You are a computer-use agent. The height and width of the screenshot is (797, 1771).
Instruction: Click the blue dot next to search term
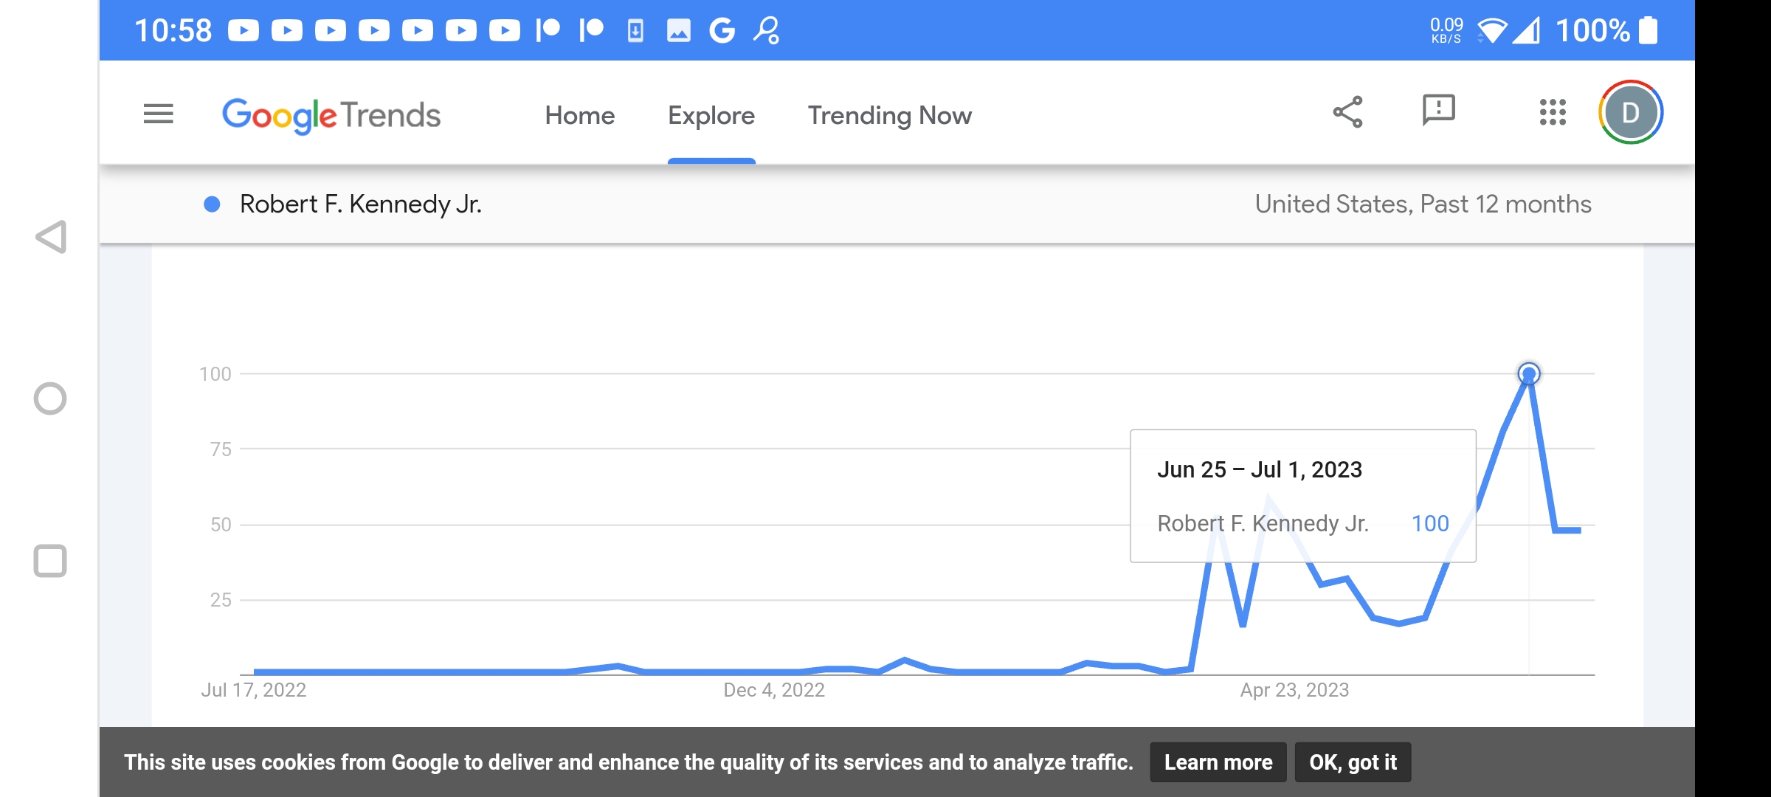(x=212, y=204)
